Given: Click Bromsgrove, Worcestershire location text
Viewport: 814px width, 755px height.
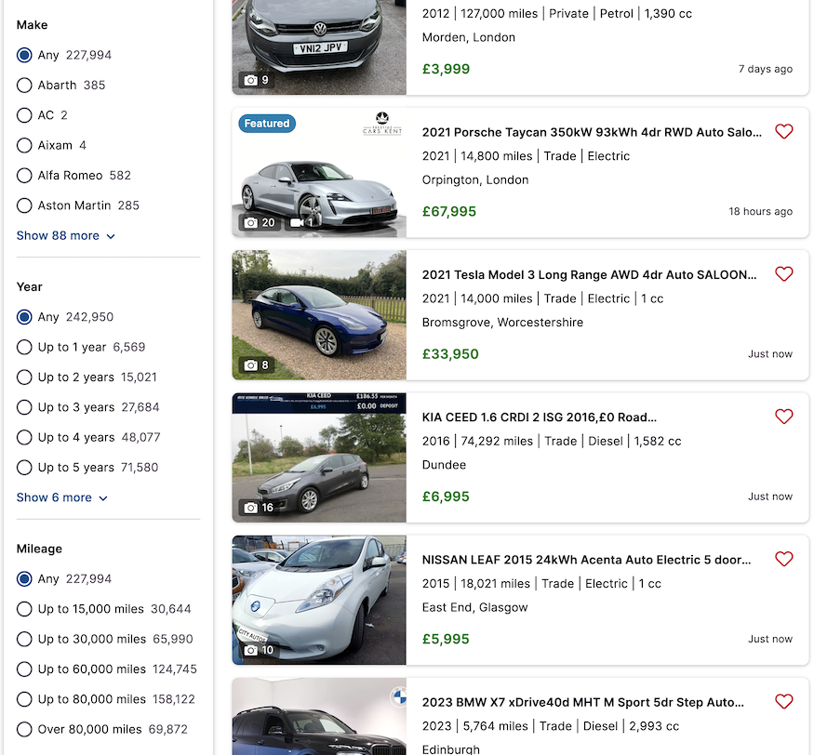Looking at the screenshot, I should tap(502, 323).
